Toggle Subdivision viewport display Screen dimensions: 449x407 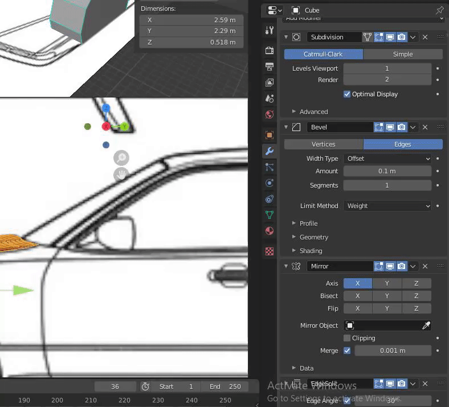pos(390,37)
